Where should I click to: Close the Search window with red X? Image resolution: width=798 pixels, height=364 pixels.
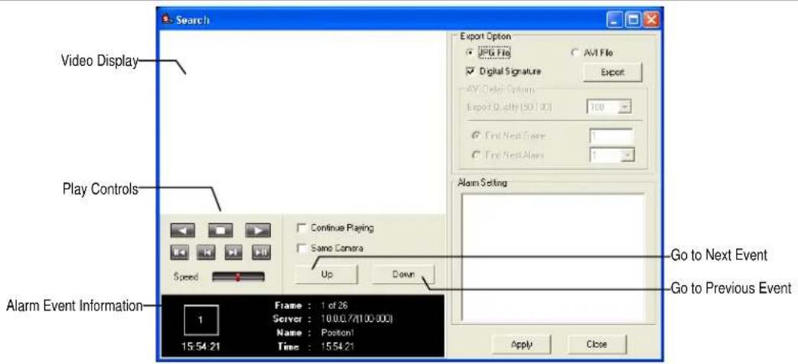tap(651, 21)
